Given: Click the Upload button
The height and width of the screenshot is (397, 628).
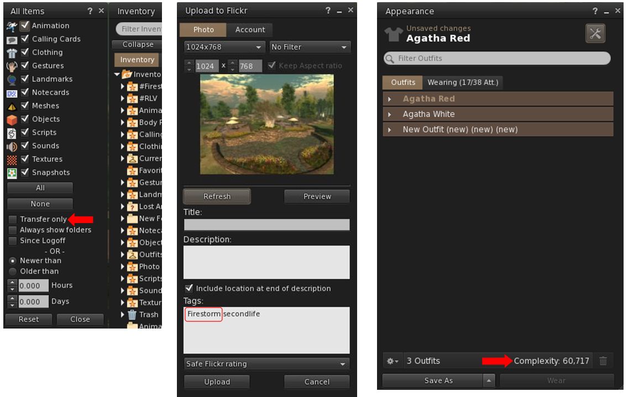Looking at the screenshot, I should coord(217,382).
